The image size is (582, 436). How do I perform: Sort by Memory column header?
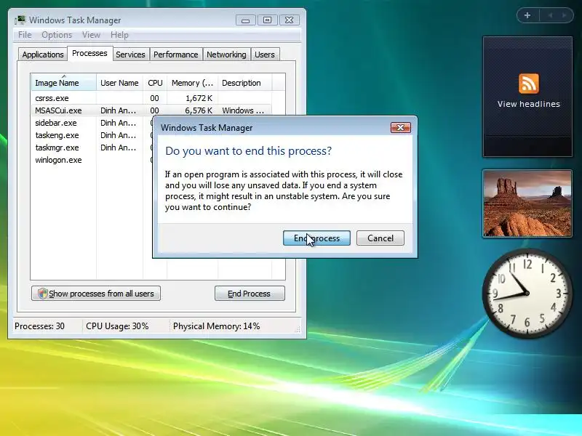point(192,83)
